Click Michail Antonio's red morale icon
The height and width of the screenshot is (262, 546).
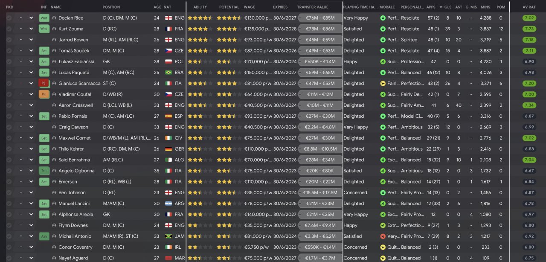click(x=383, y=236)
